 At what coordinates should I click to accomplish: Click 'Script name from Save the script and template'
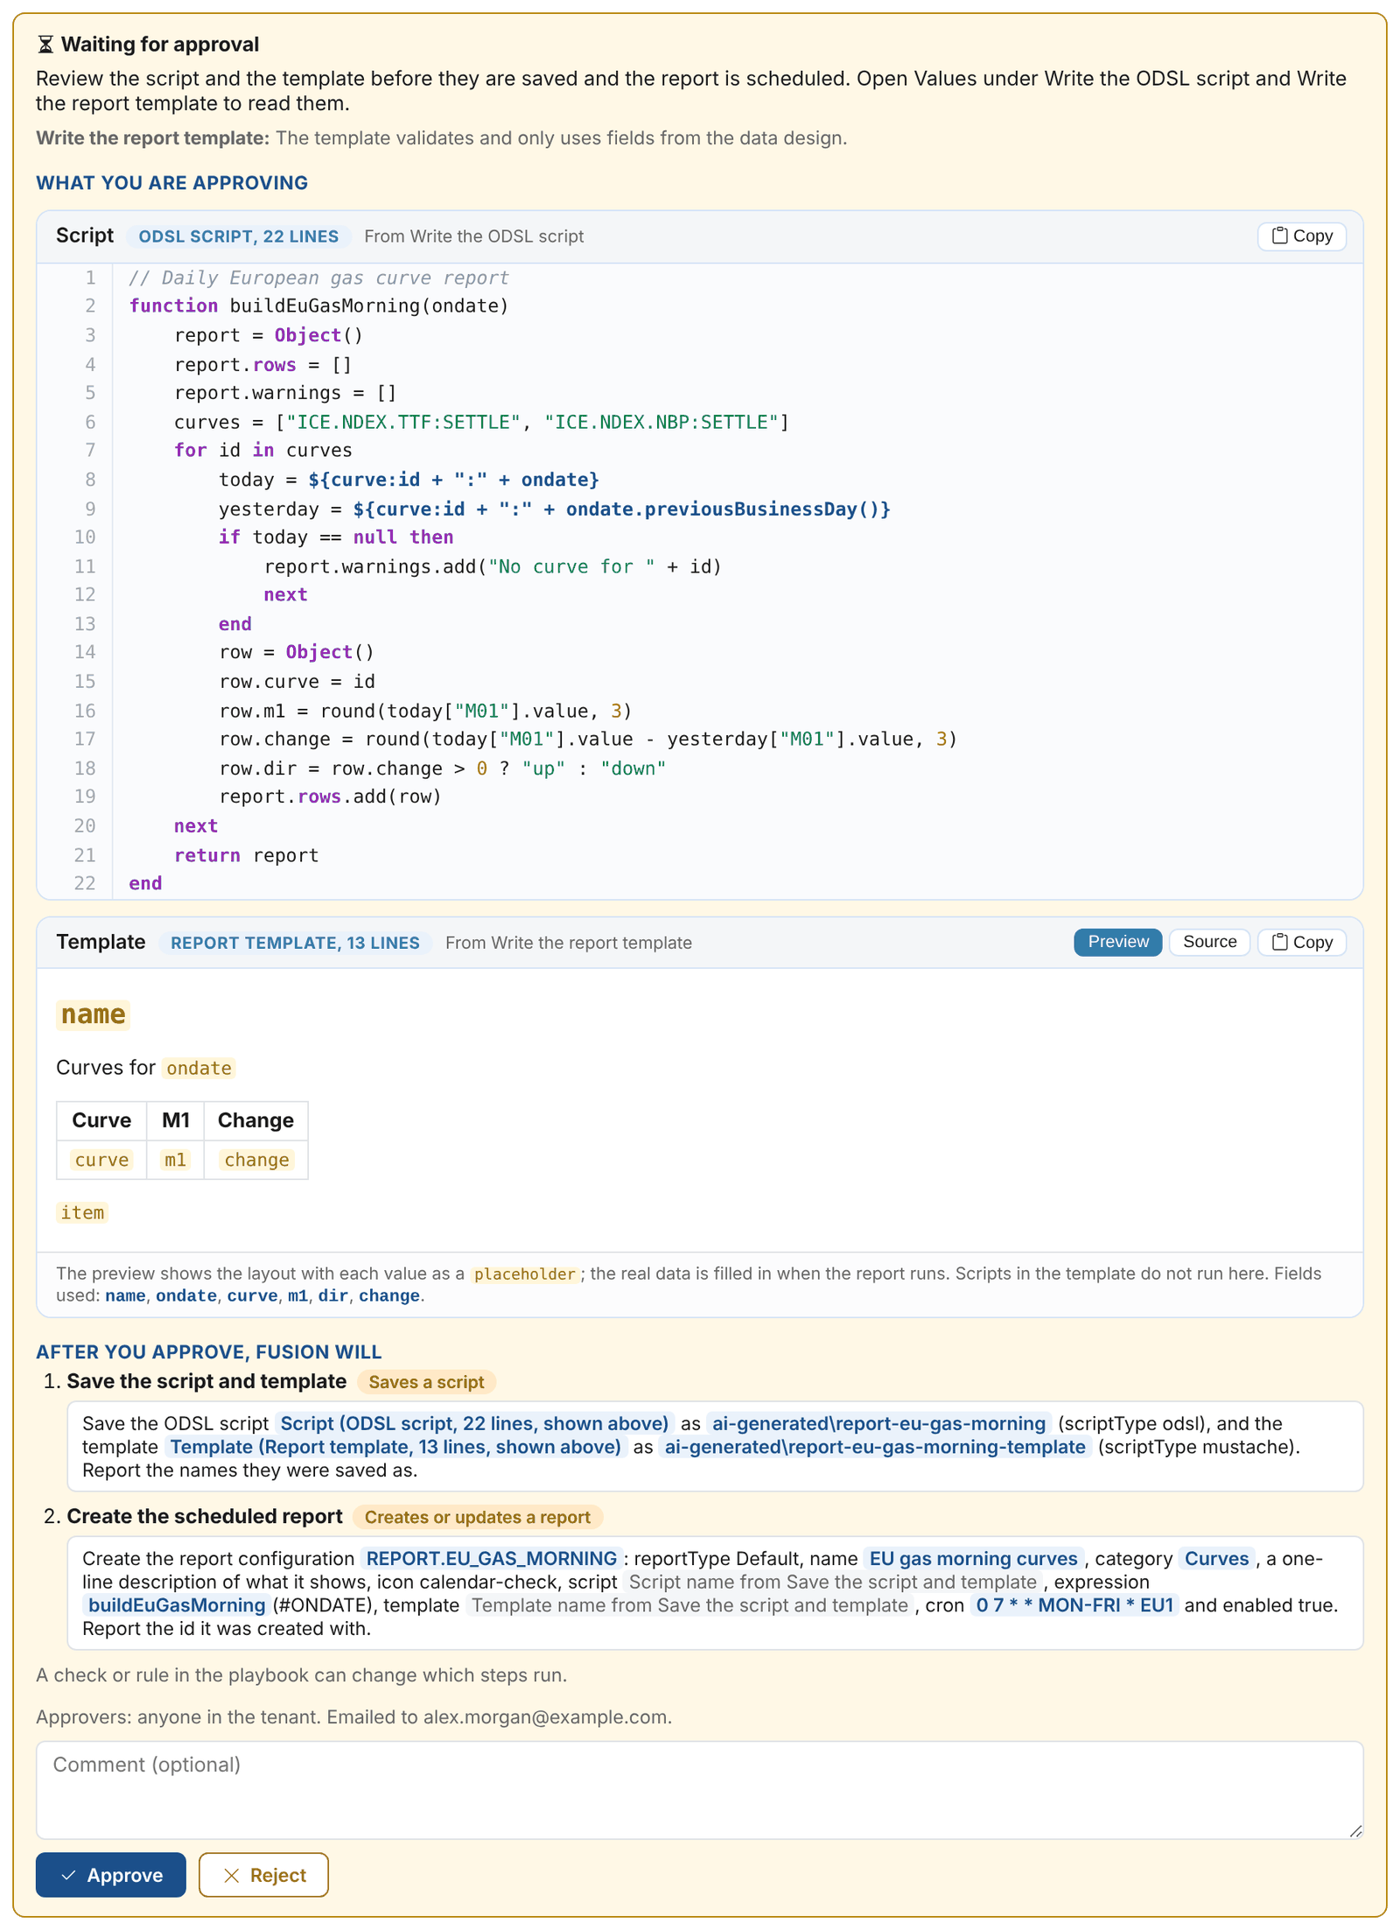point(832,1582)
